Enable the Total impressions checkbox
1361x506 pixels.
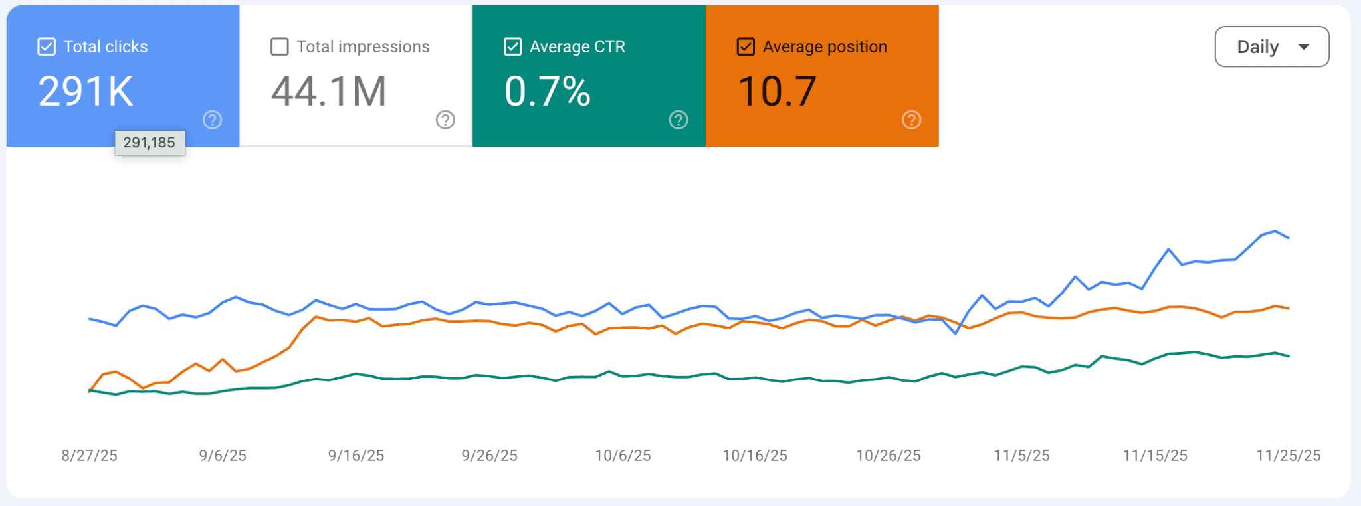click(280, 47)
